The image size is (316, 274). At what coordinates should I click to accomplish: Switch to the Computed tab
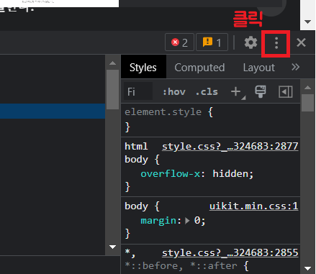coord(199,68)
